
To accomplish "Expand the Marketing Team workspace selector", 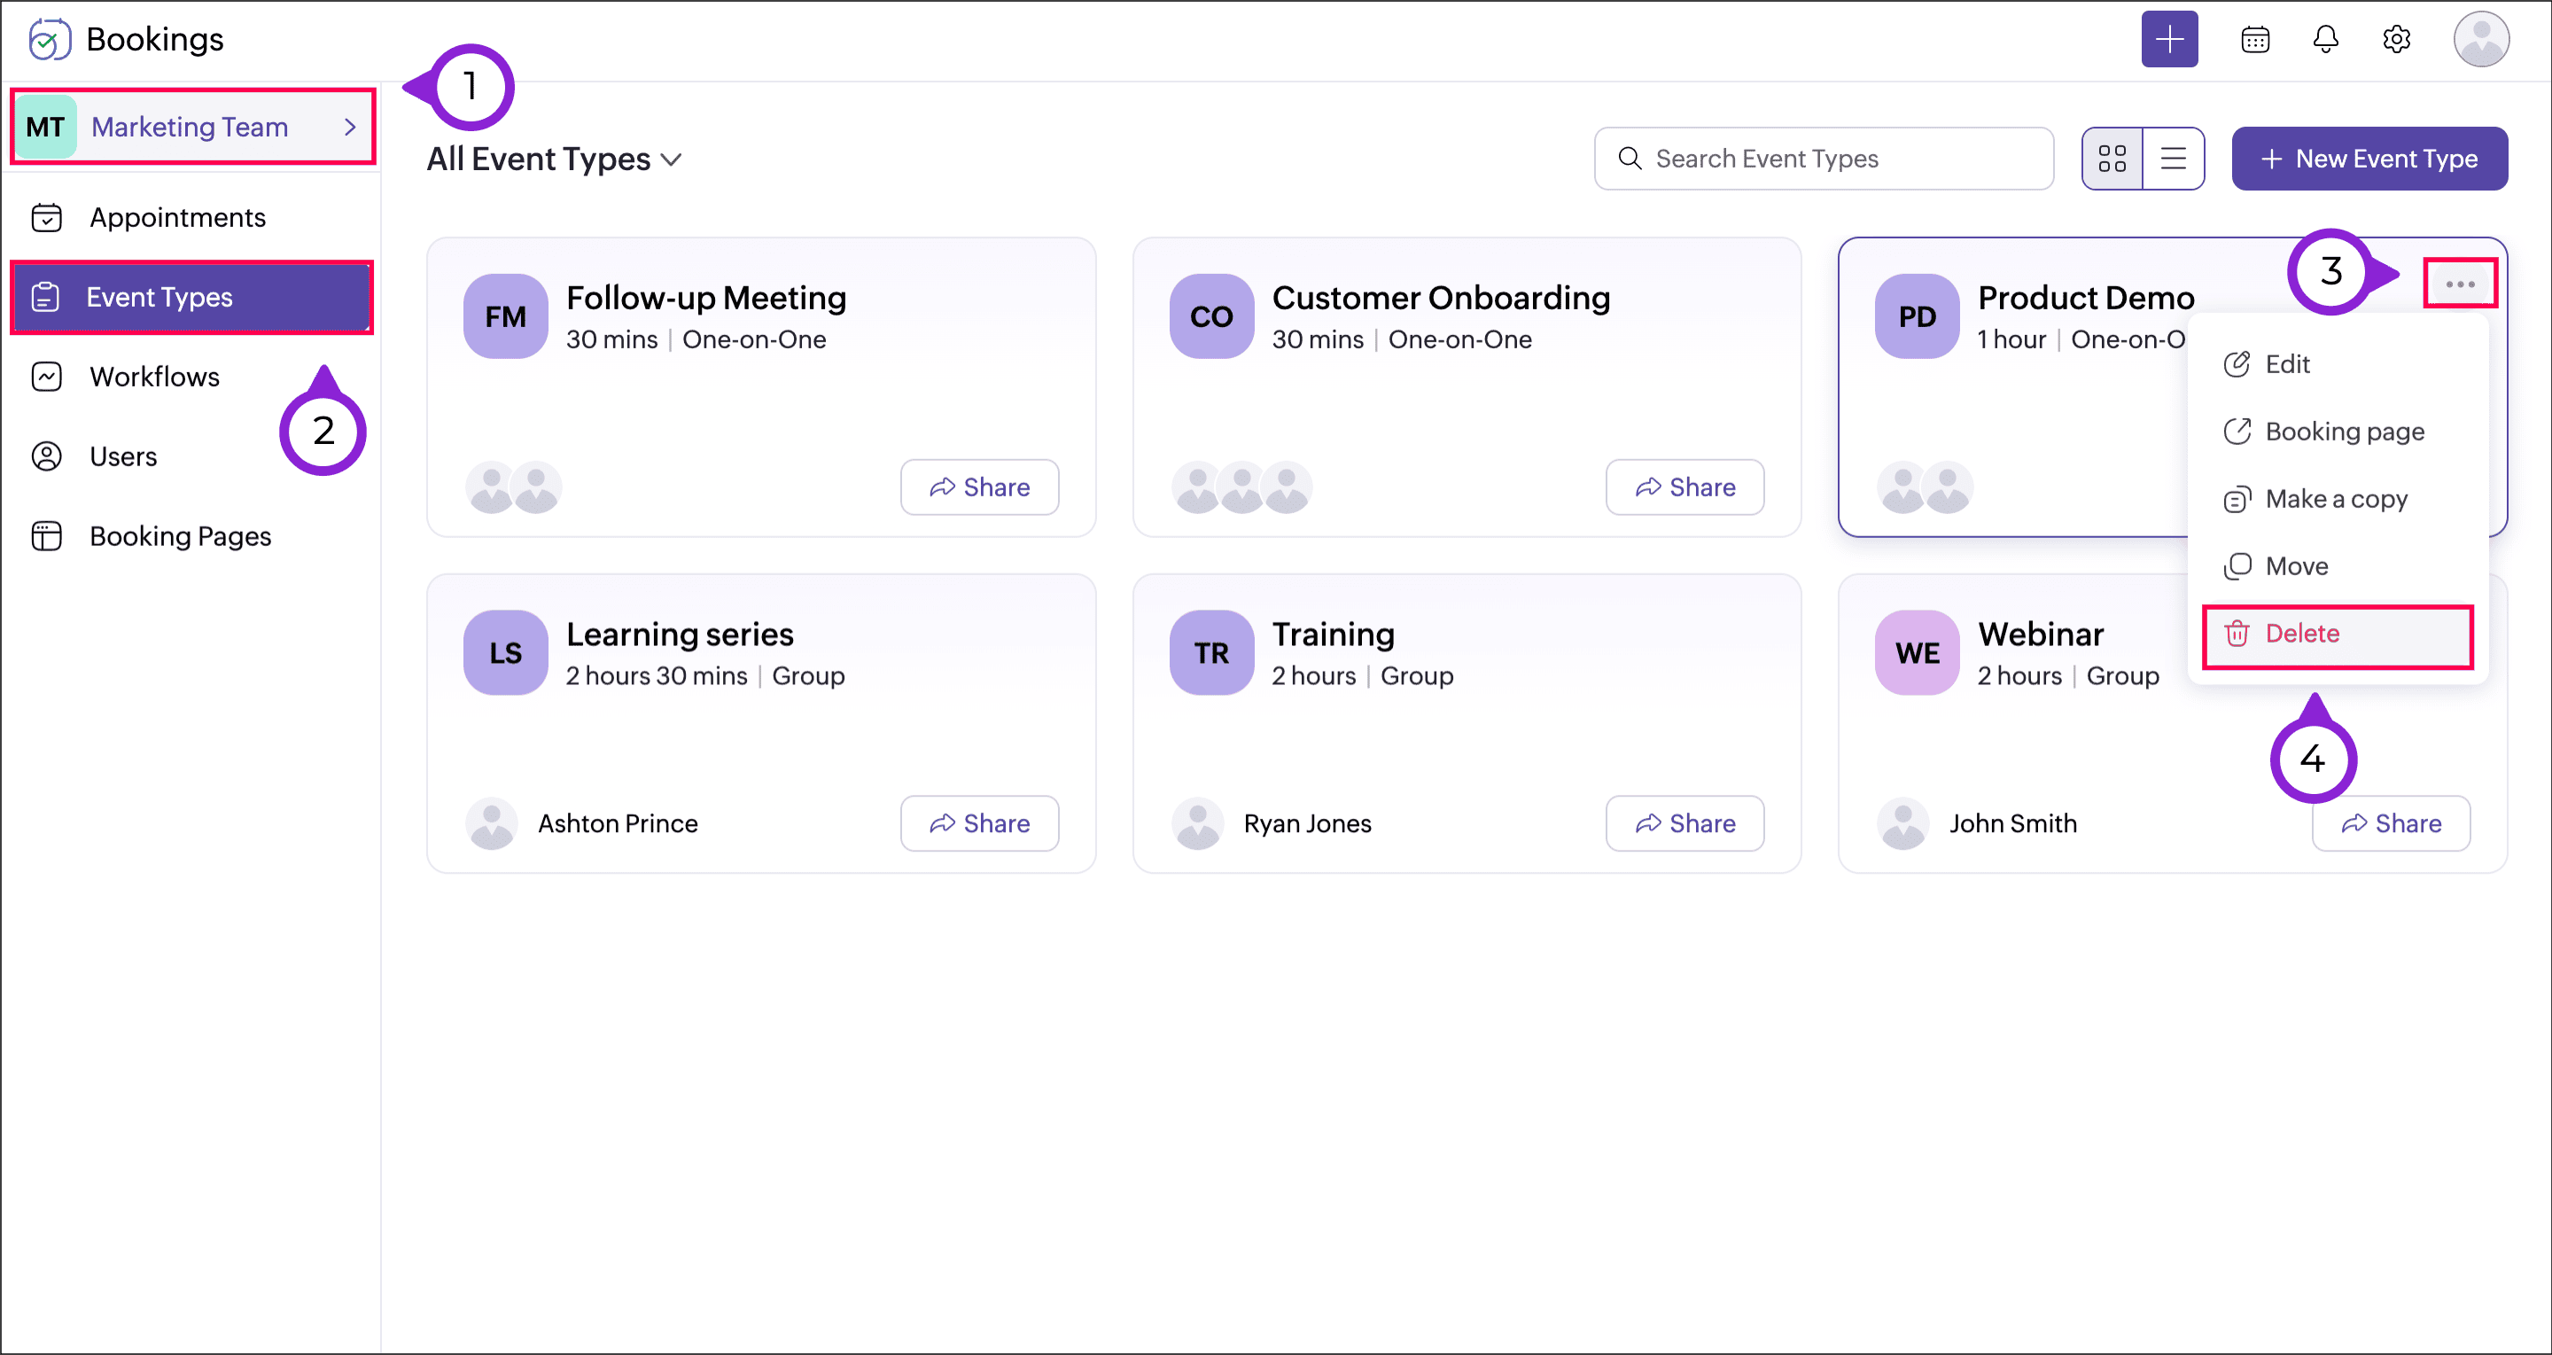I will (192, 127).
